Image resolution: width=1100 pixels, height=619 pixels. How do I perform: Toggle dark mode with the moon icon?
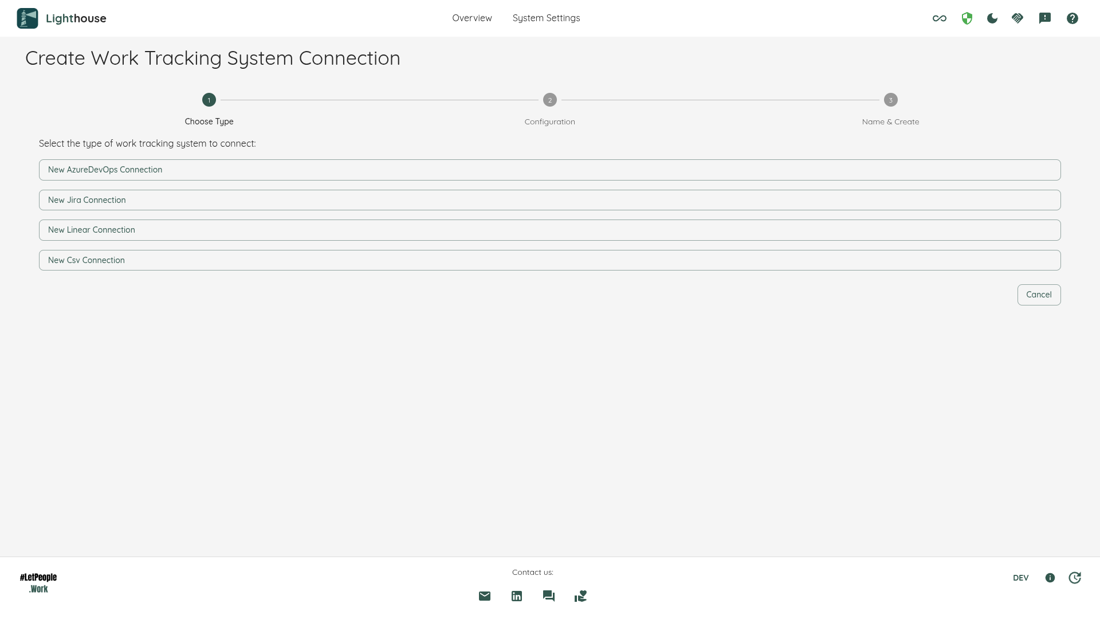click(x=992, y=18)
